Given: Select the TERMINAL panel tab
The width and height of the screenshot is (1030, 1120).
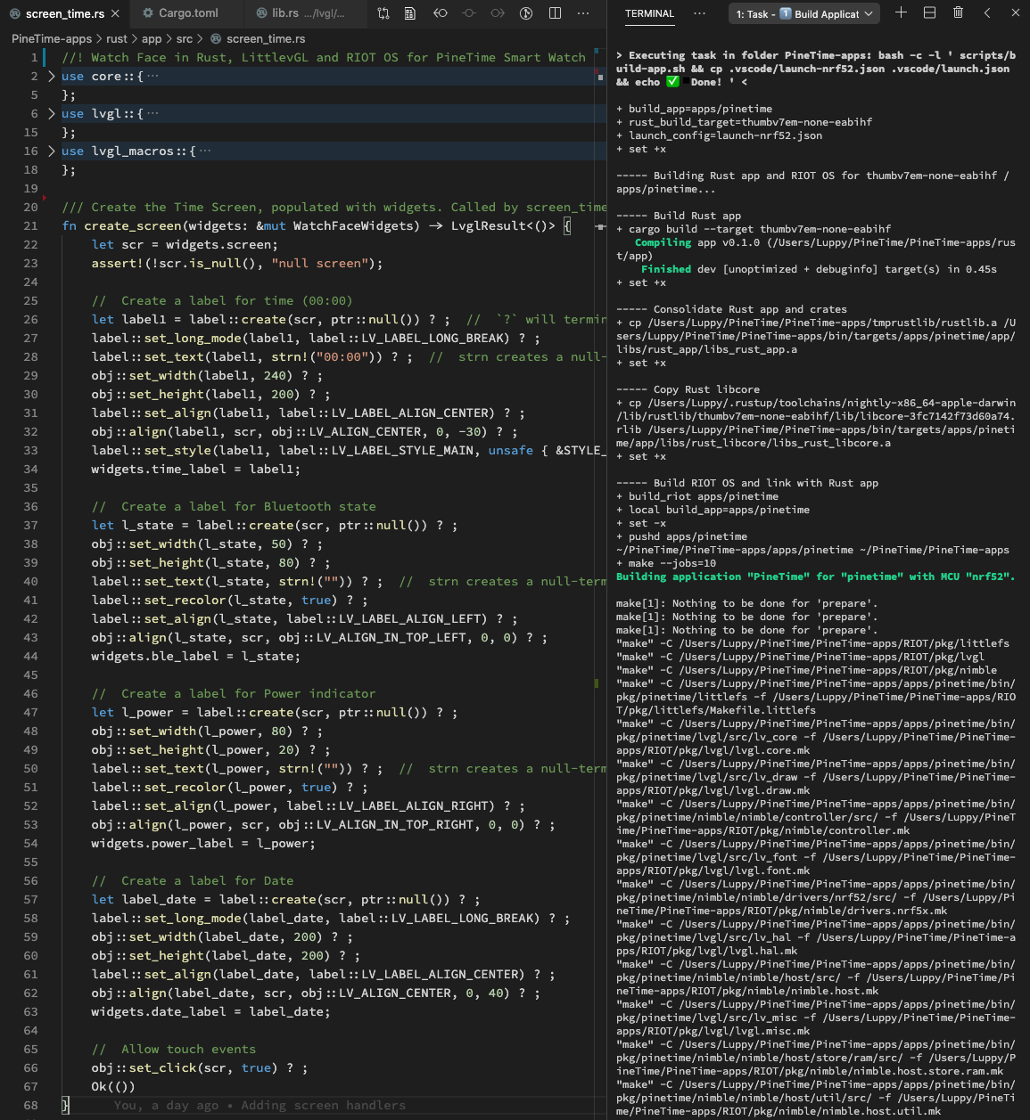Looking at the screenshot, I should click(649, 13).
